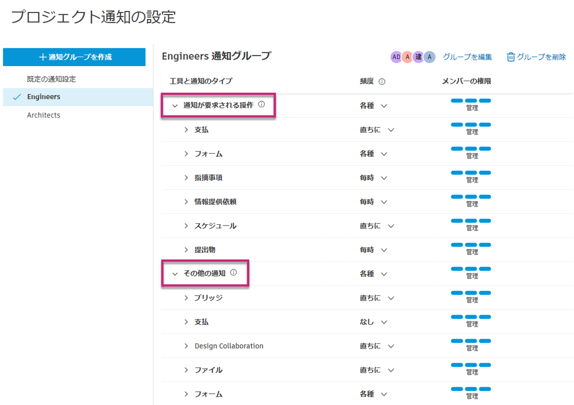Screen dimensions: 574x405
Task: Click the purple 建 member avatar
Action: click(417, 57)
